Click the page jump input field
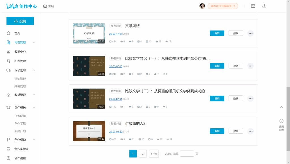Viewport: 290px width, 164px height. [187, 154]
